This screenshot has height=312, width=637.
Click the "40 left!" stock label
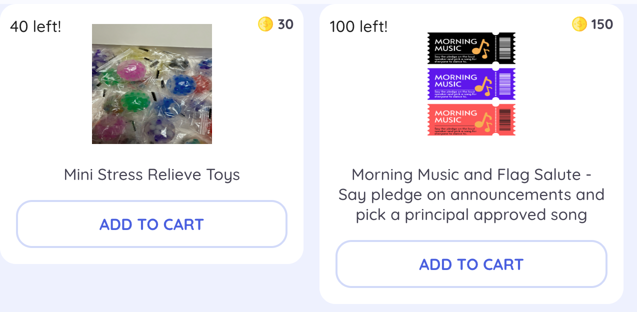click(35, 26)
